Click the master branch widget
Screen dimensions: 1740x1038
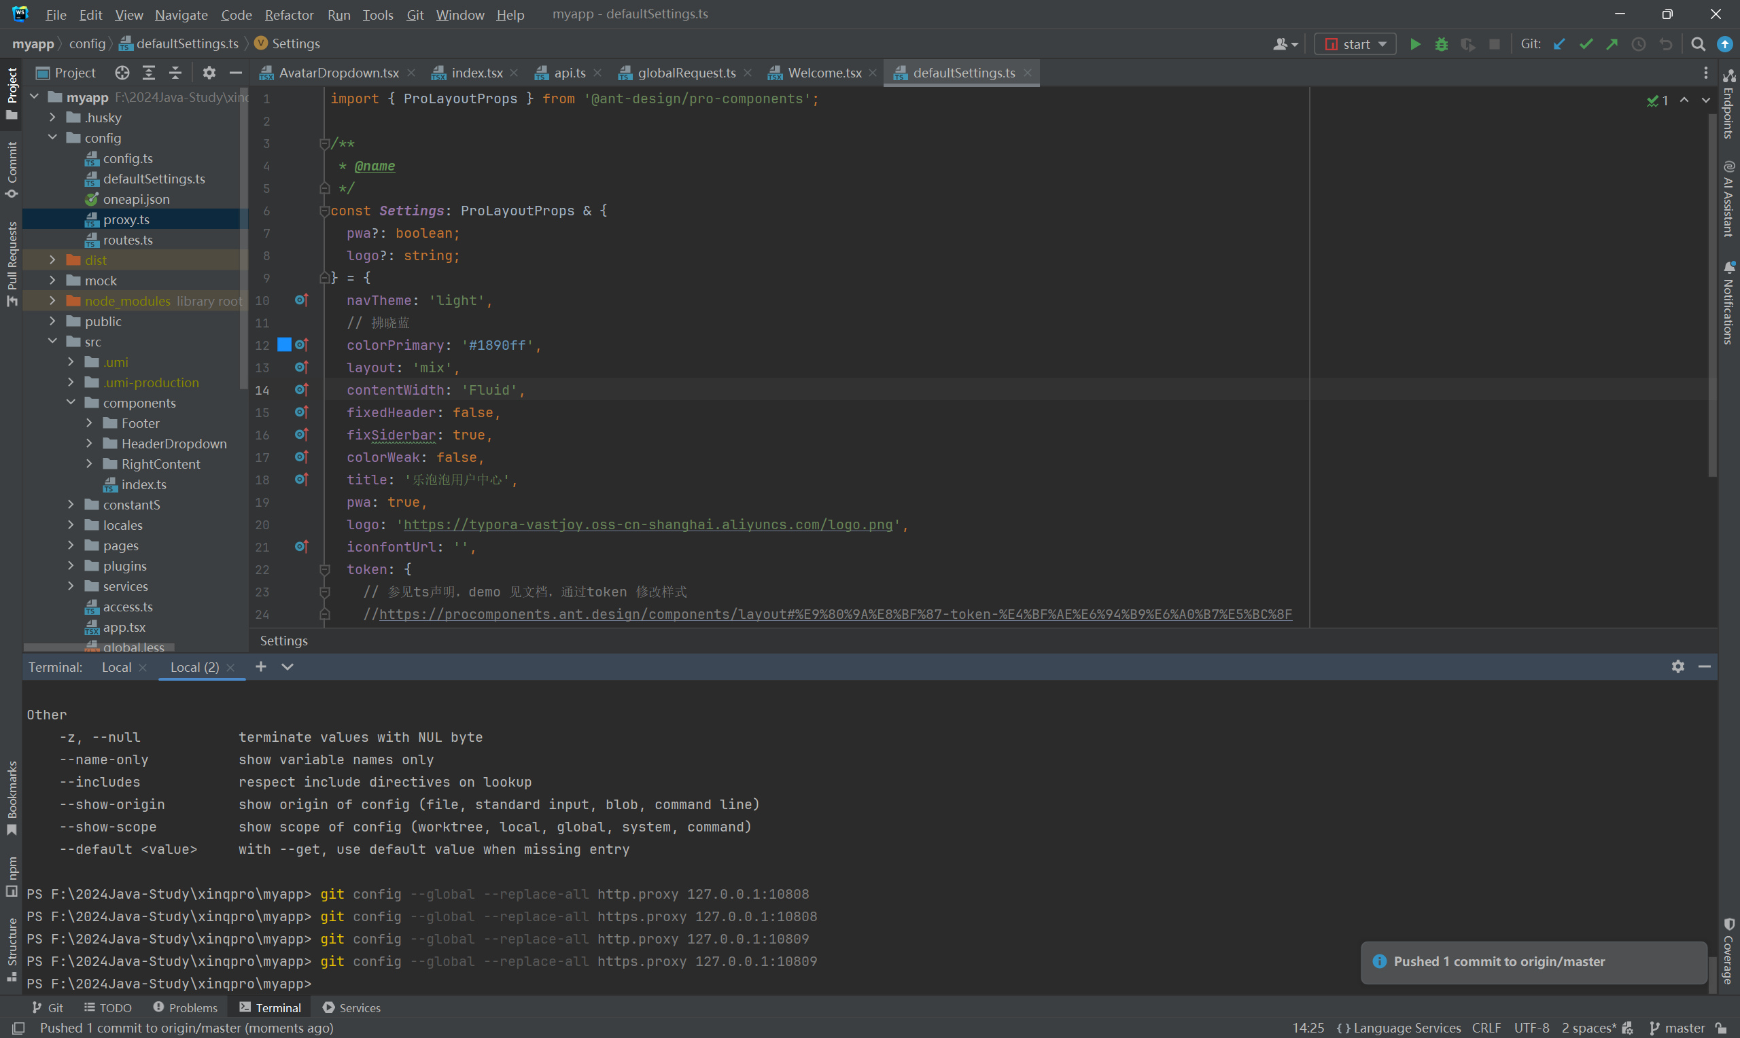1677,1028
